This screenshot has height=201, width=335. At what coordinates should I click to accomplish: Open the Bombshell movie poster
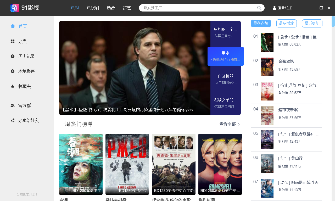coord(220,164)
